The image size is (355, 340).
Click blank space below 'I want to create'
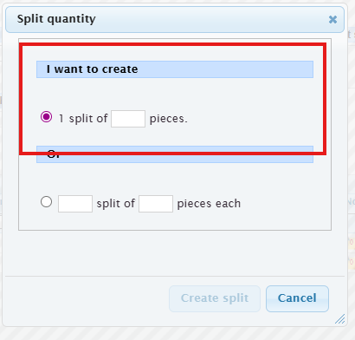click(175, 93)
